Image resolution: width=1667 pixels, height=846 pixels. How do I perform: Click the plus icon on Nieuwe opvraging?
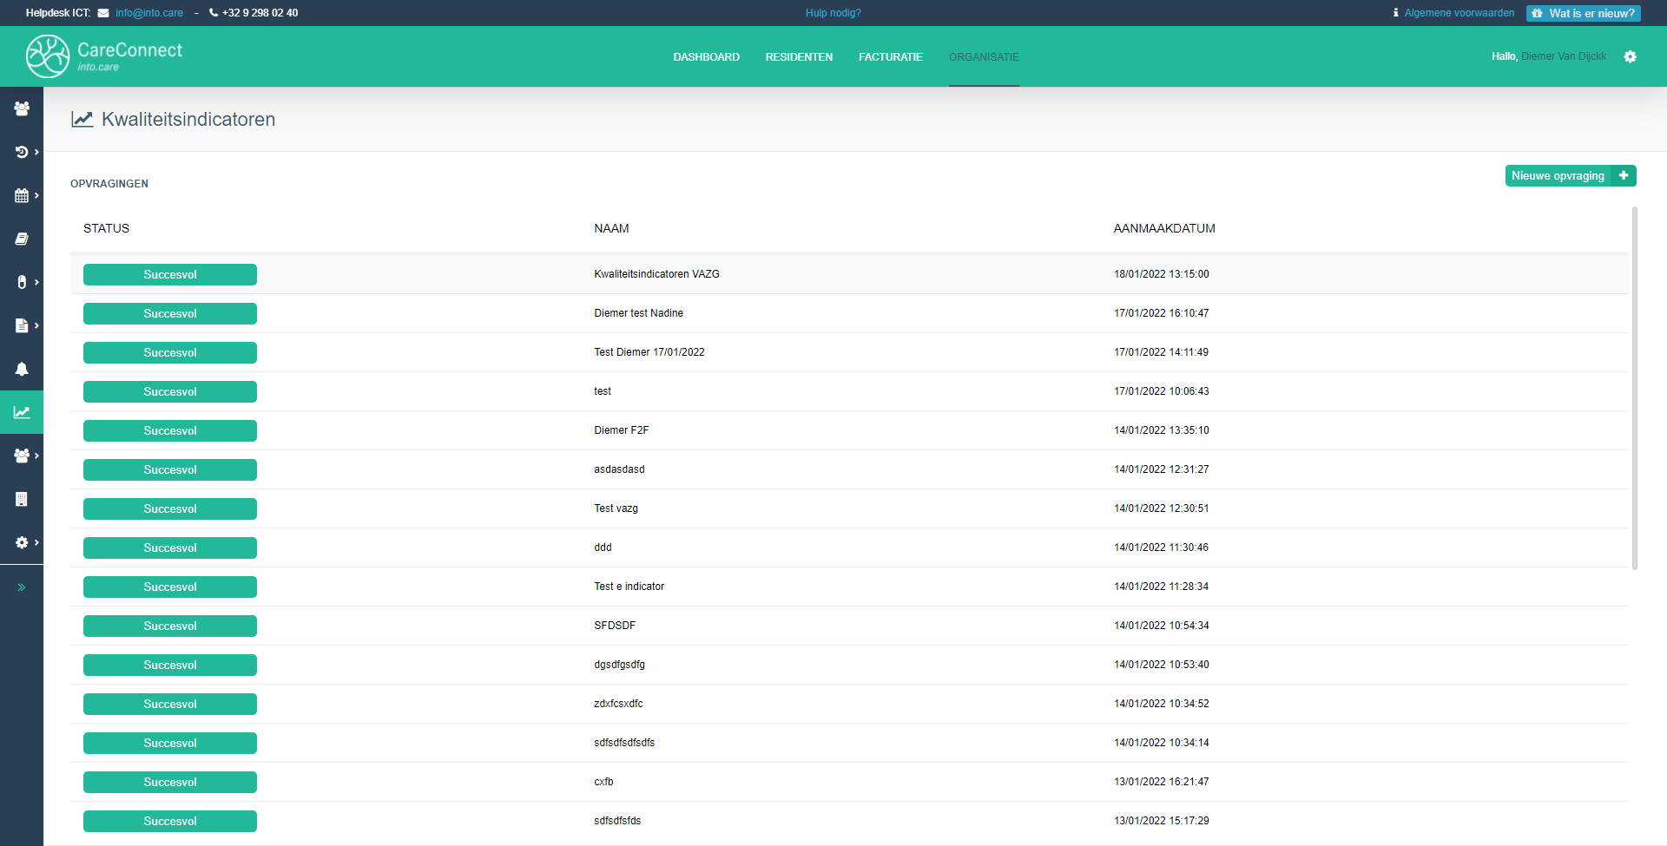[1624, 175]
